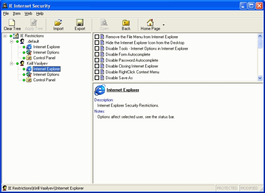Click the Export floppy disk icon
Screen dimensions: 265x193
(80, 23)
